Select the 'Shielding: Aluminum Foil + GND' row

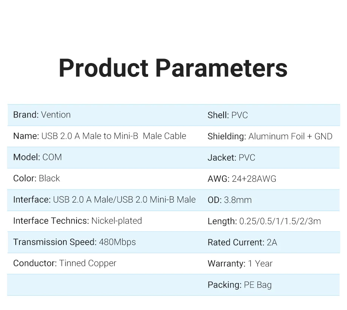click(x=270, y=137)
